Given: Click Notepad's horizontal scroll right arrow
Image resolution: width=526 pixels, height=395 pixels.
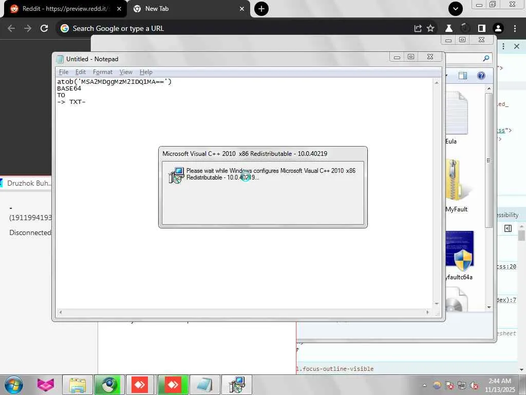Looking at the screenshot, I should [x=427, y=312].
